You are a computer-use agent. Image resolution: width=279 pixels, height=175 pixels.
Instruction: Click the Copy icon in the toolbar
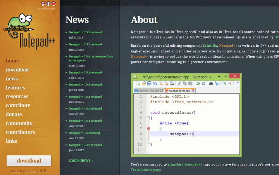(x=185, y=83)
